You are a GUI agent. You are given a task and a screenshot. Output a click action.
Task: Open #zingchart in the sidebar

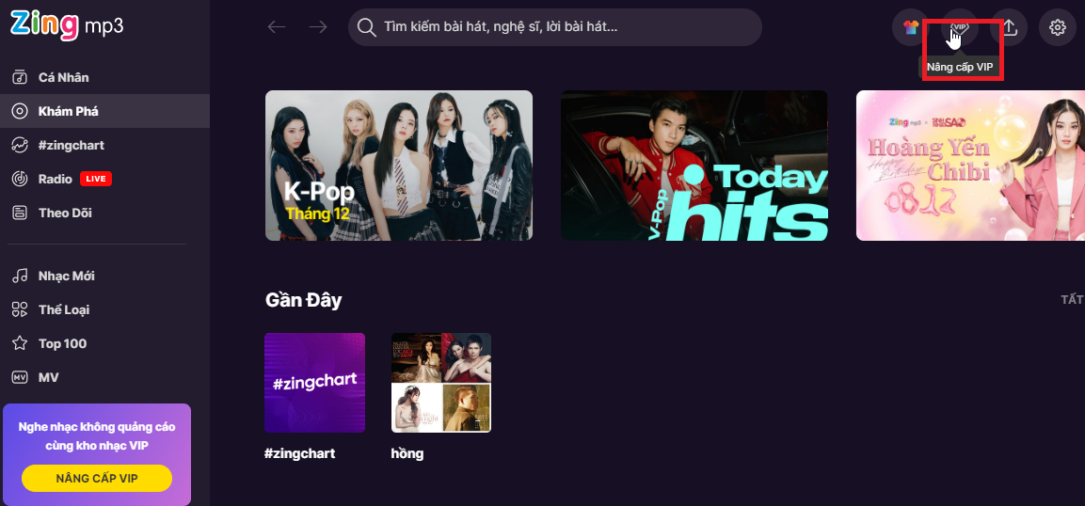point(72,145)
